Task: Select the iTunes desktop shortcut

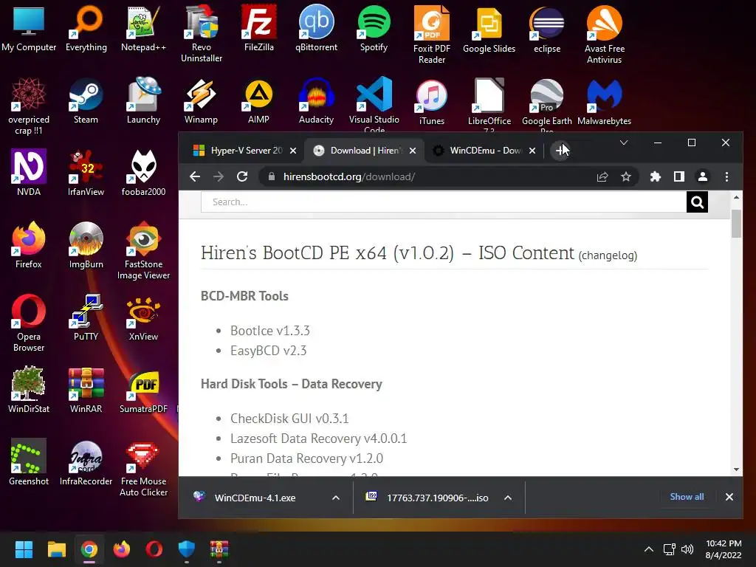Action: 431,102
